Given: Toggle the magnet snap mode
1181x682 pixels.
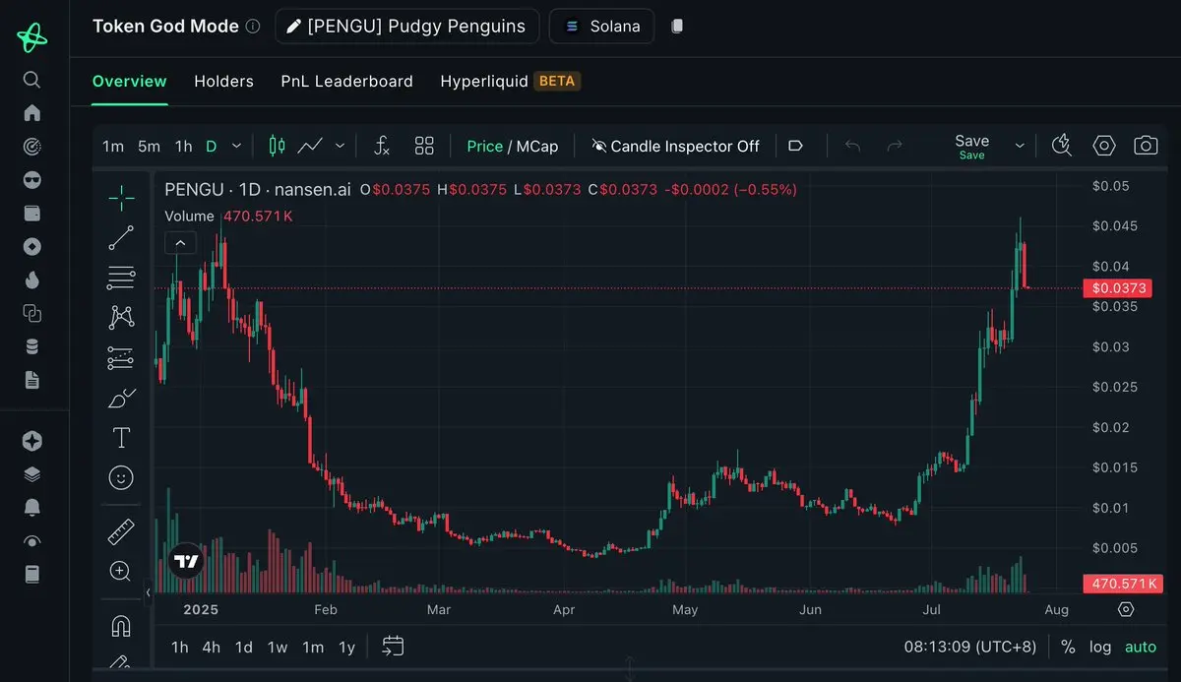Looking at the screenshot, I should click(x=121, y=626).
